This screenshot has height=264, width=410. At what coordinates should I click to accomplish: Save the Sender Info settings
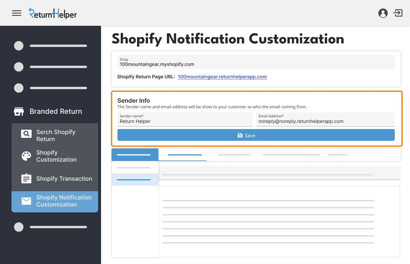pos(256,135)
